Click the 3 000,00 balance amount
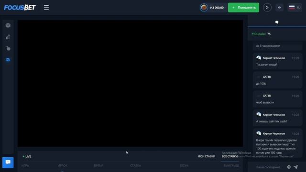Viewport: 306px width, 172px height. tap(217, 8)
